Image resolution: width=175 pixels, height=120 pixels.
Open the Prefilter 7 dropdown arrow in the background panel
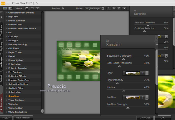pos(166,56)
